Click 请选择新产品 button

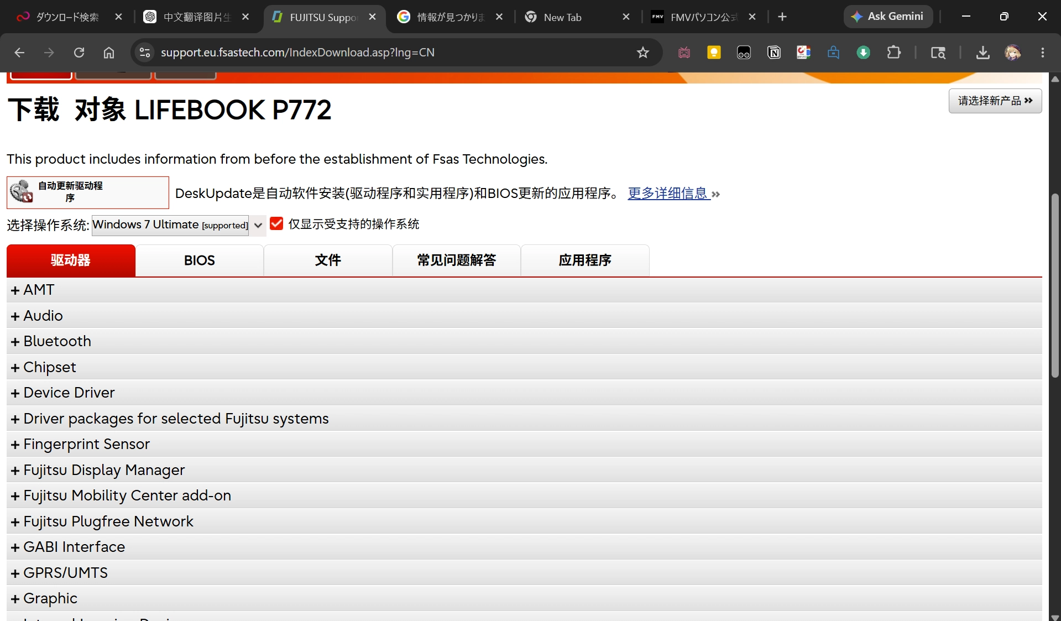click(995, 101)
